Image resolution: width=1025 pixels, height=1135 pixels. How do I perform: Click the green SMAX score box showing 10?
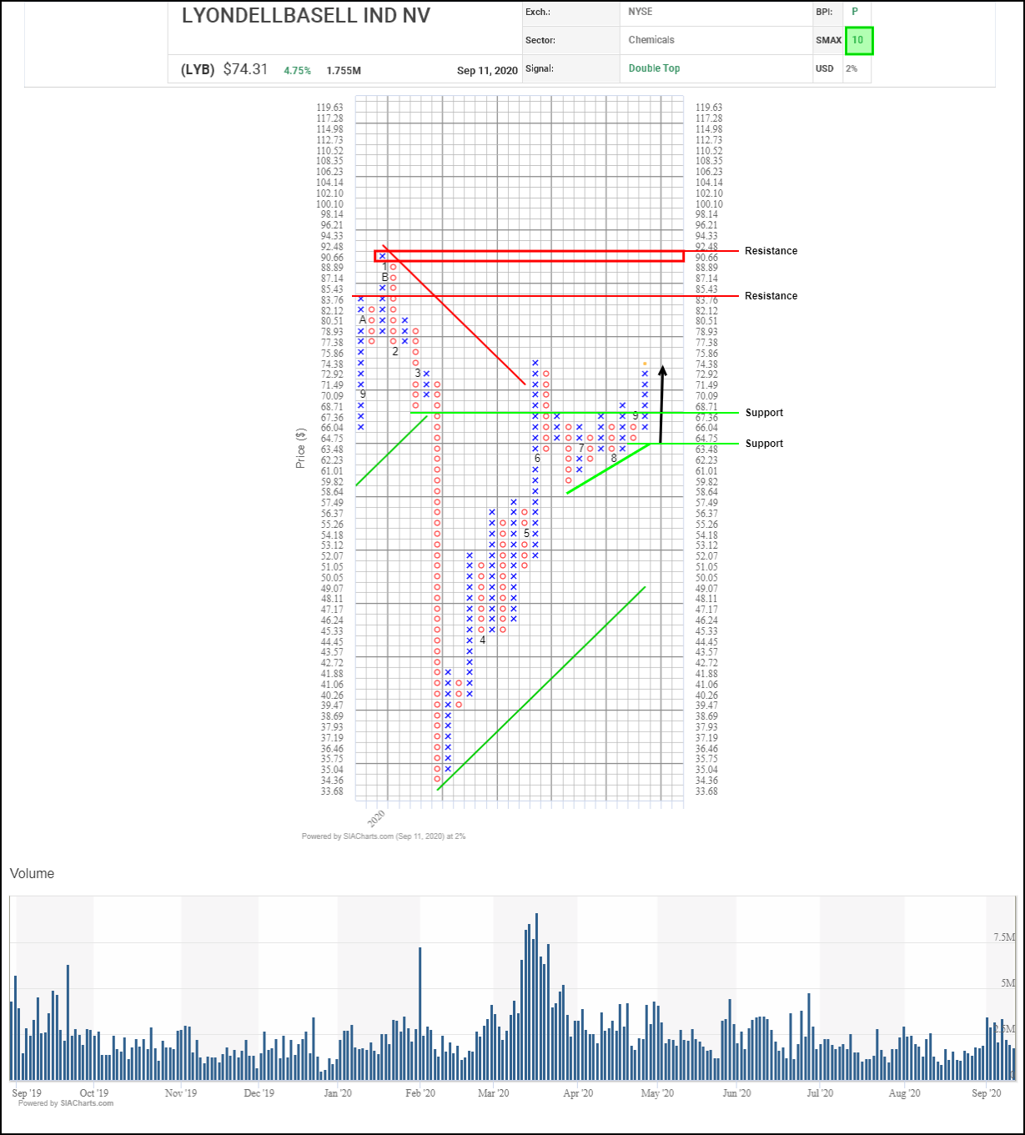(858, 41)
